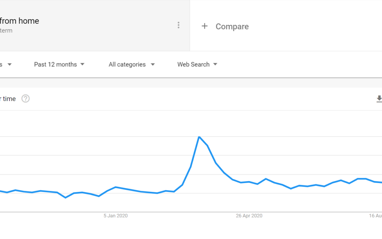The image size is (382, 239).
Task: Click the Interest over time heading
Action: [8, 99]
